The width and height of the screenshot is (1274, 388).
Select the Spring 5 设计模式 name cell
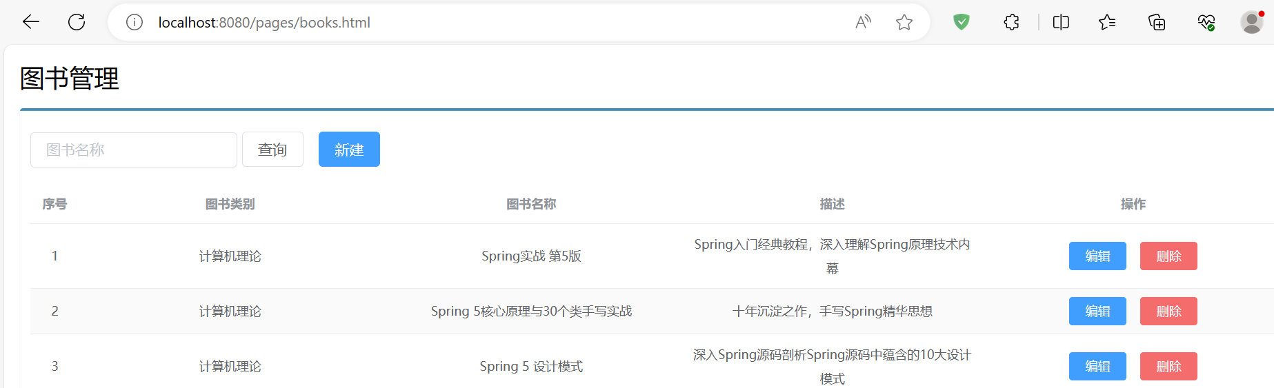531,366
